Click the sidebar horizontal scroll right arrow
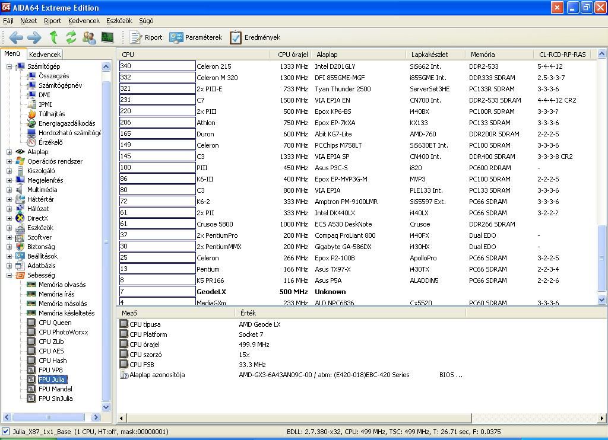608x440 pixels. coord(96,417)
